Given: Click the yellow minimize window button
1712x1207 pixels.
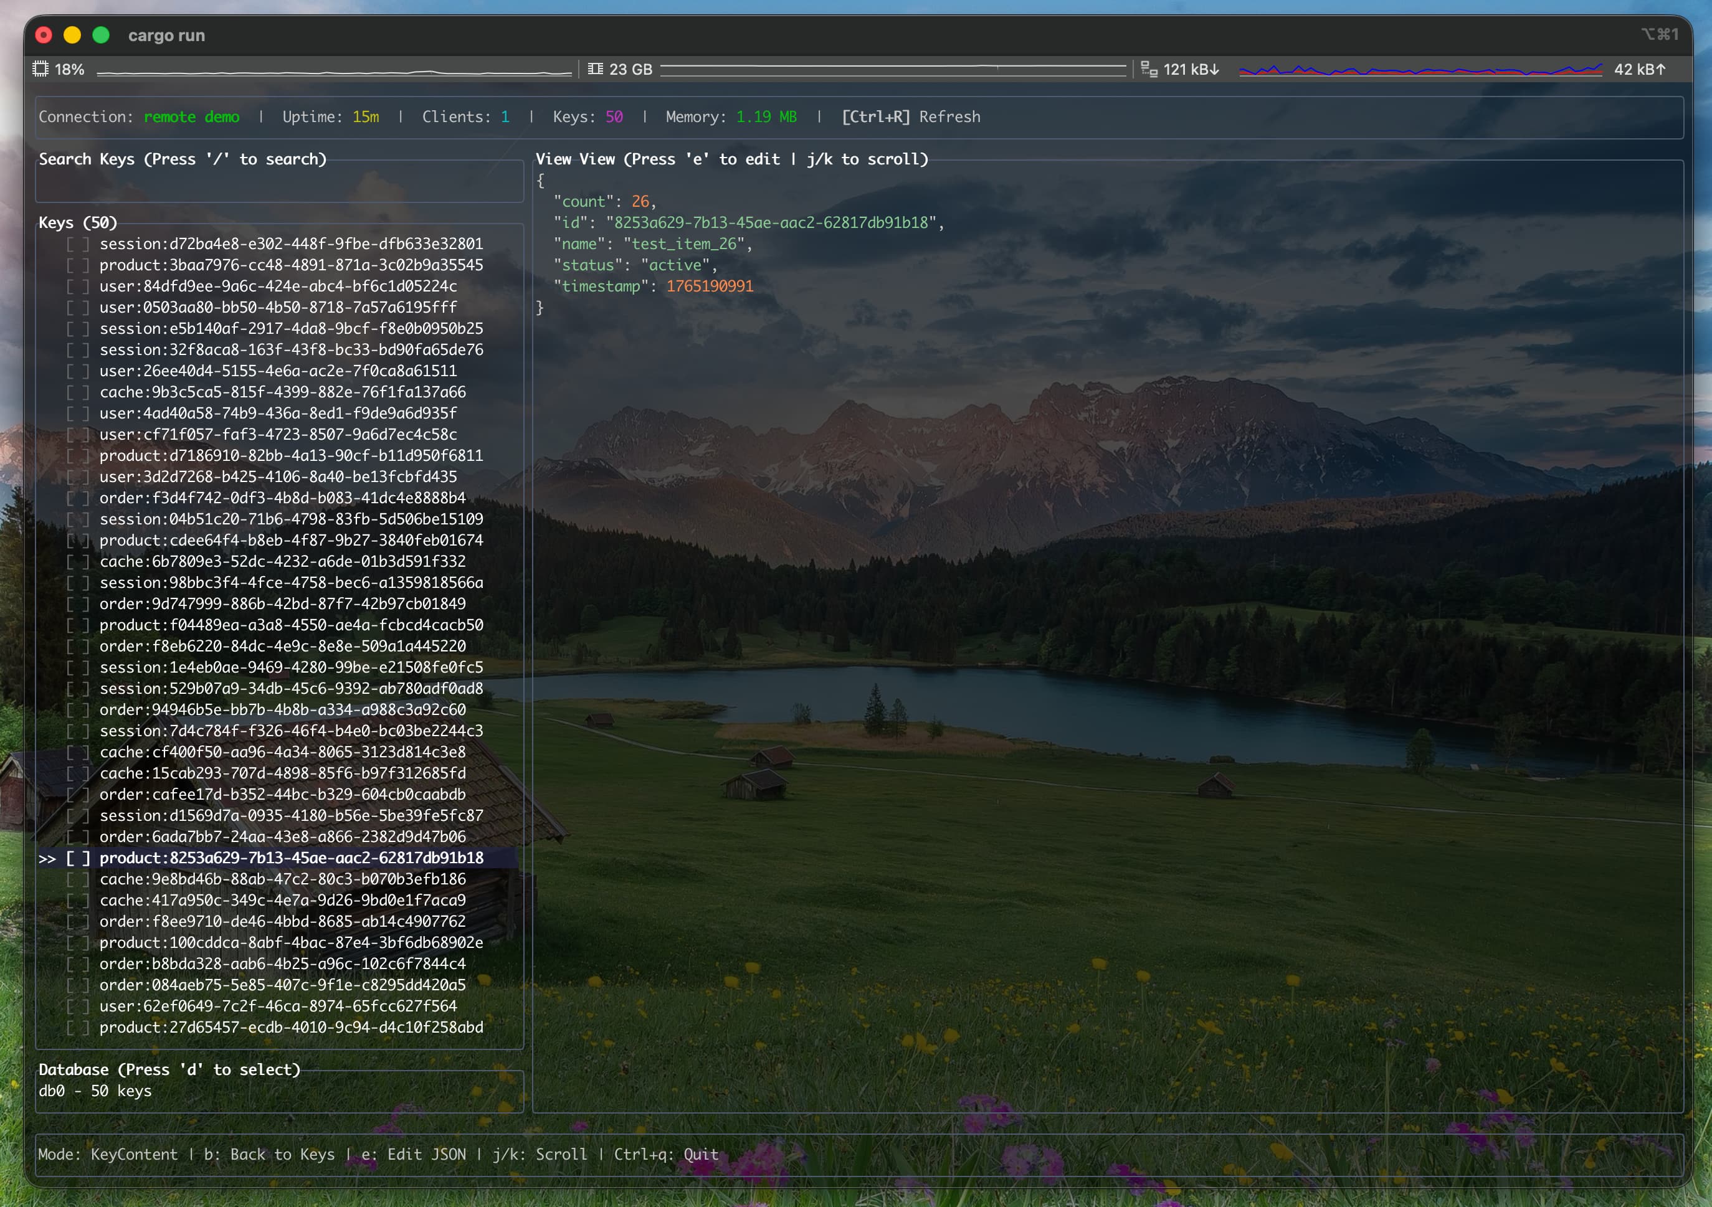Looking at the screenshot, I should [x=72, y=35].
